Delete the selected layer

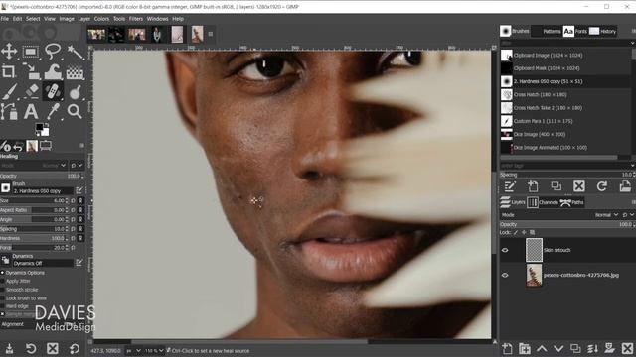click(627, 348)
